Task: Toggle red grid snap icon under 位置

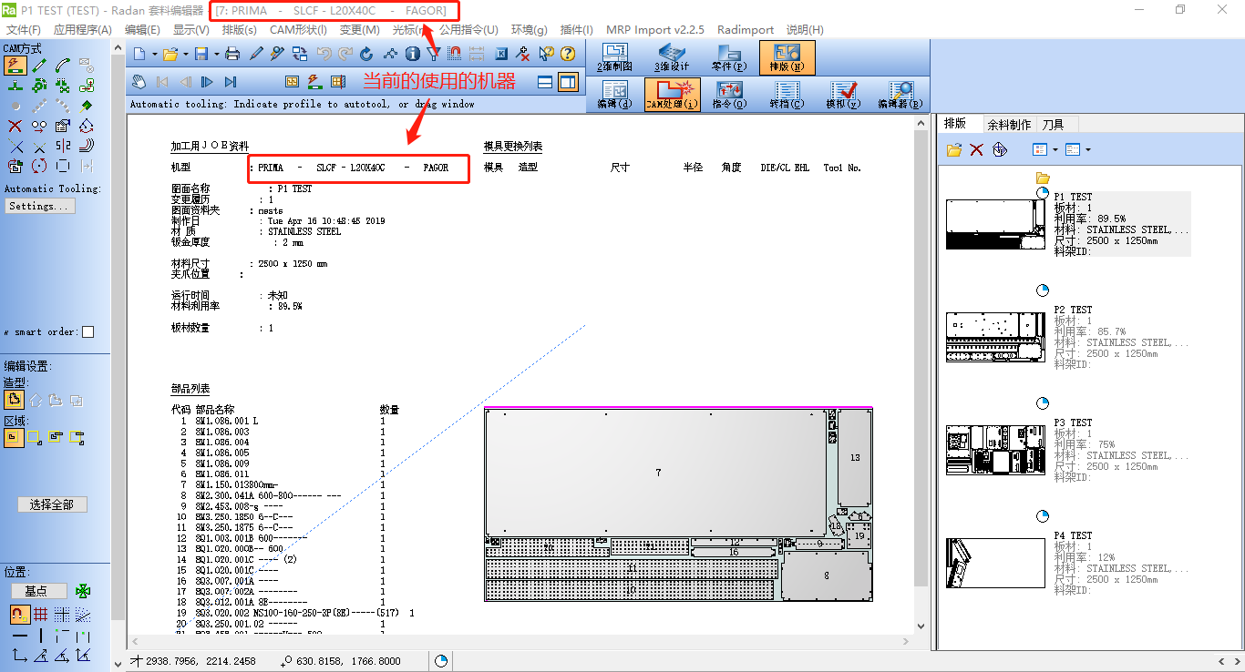Action: point(41,615)
